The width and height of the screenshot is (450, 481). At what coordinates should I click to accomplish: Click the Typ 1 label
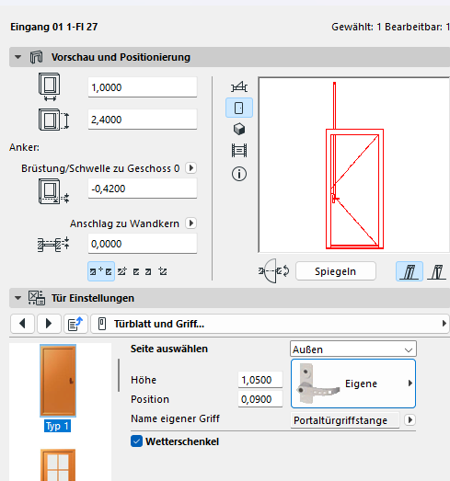pos(57,426)
